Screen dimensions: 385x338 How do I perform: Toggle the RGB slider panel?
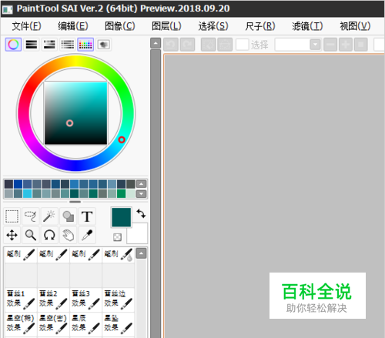32,45
